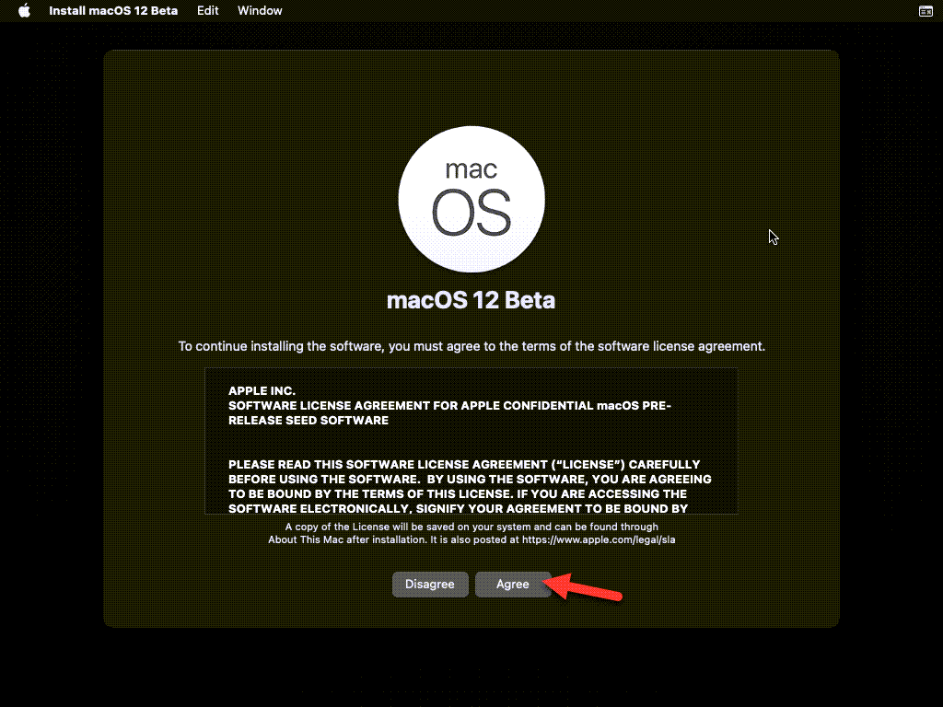Click the keyboard input menu icon

coord(926,11)
